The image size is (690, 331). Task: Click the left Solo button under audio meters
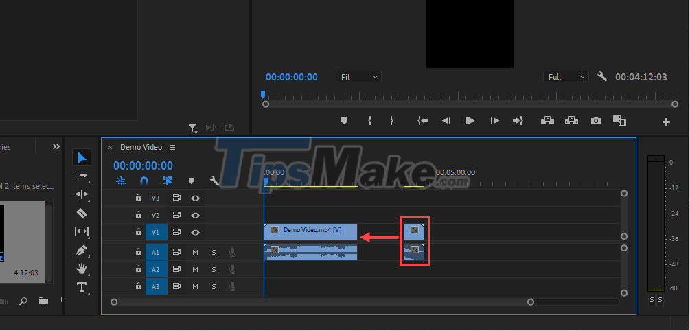[x=652, y=300]
